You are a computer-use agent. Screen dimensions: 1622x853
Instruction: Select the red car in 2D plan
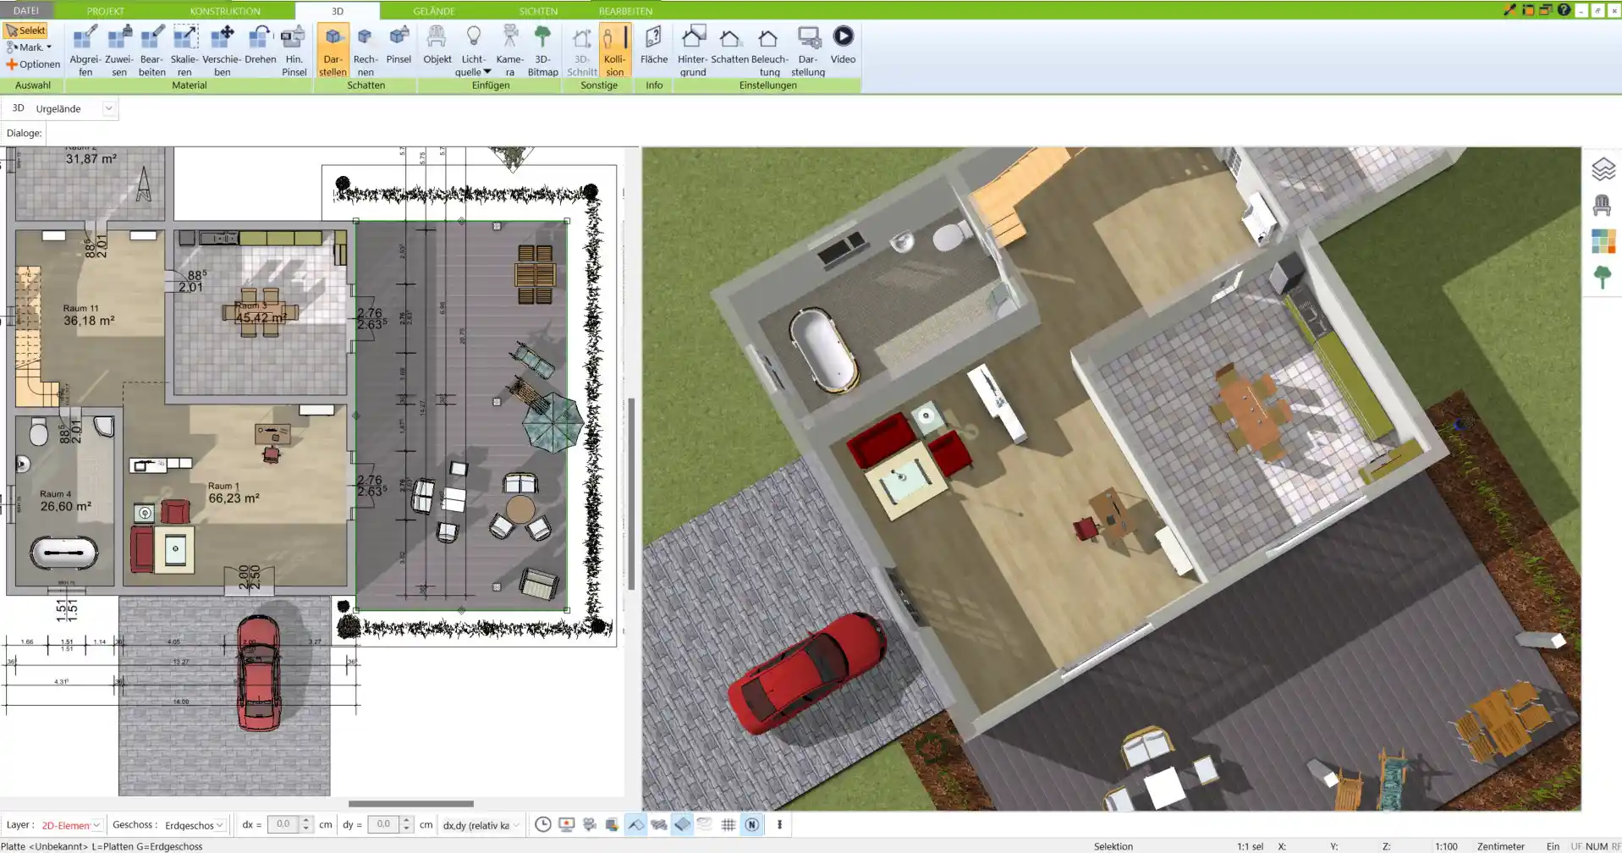[258, 673]
